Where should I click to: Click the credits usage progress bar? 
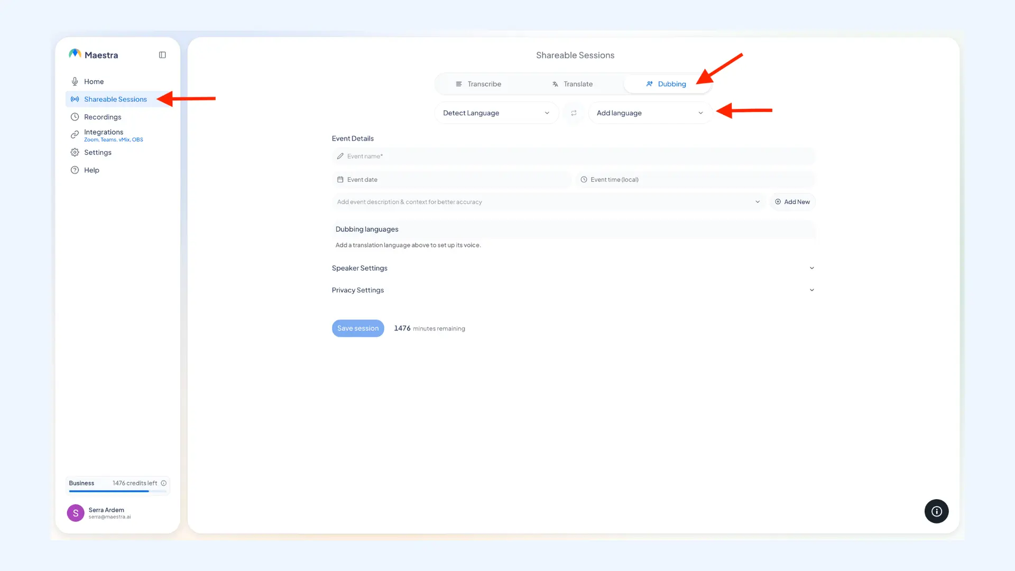point(117,491)
